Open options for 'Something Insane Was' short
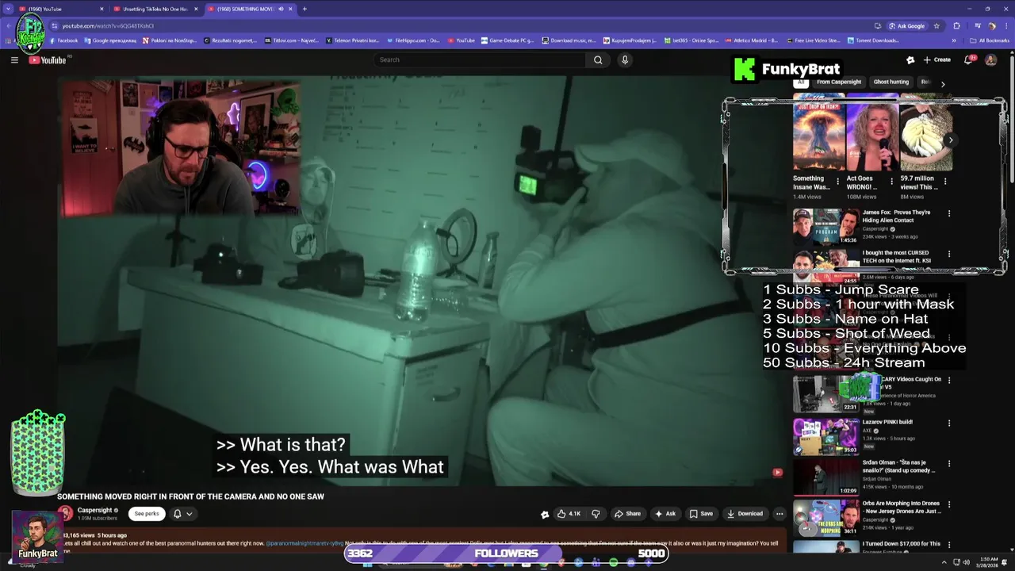Viewport: 1015px width, 571px height. coord(838,181)
